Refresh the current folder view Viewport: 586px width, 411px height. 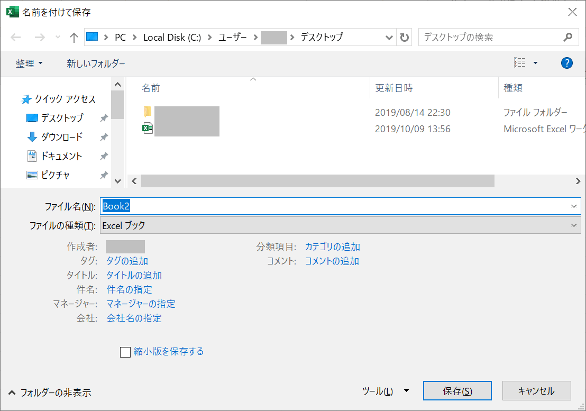pos(404,38)
